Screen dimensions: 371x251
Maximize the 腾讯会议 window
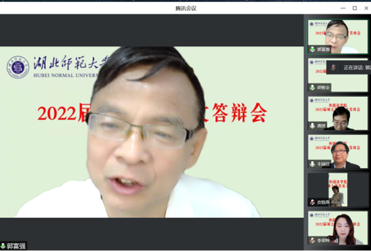(355, 8)
